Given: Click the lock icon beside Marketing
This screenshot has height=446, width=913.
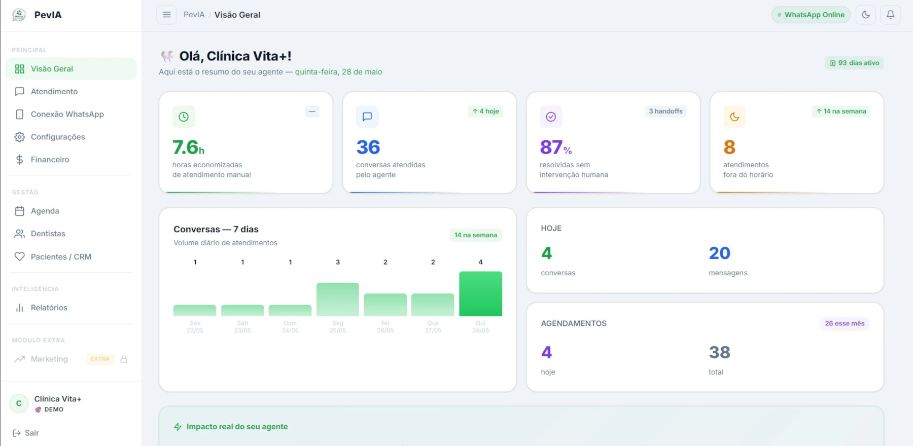Looking at the screenshot, I should pos(124,359).
